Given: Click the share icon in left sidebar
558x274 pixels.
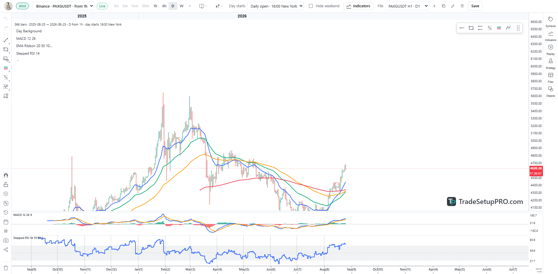Looking at the screenshot, I should 6,250.
